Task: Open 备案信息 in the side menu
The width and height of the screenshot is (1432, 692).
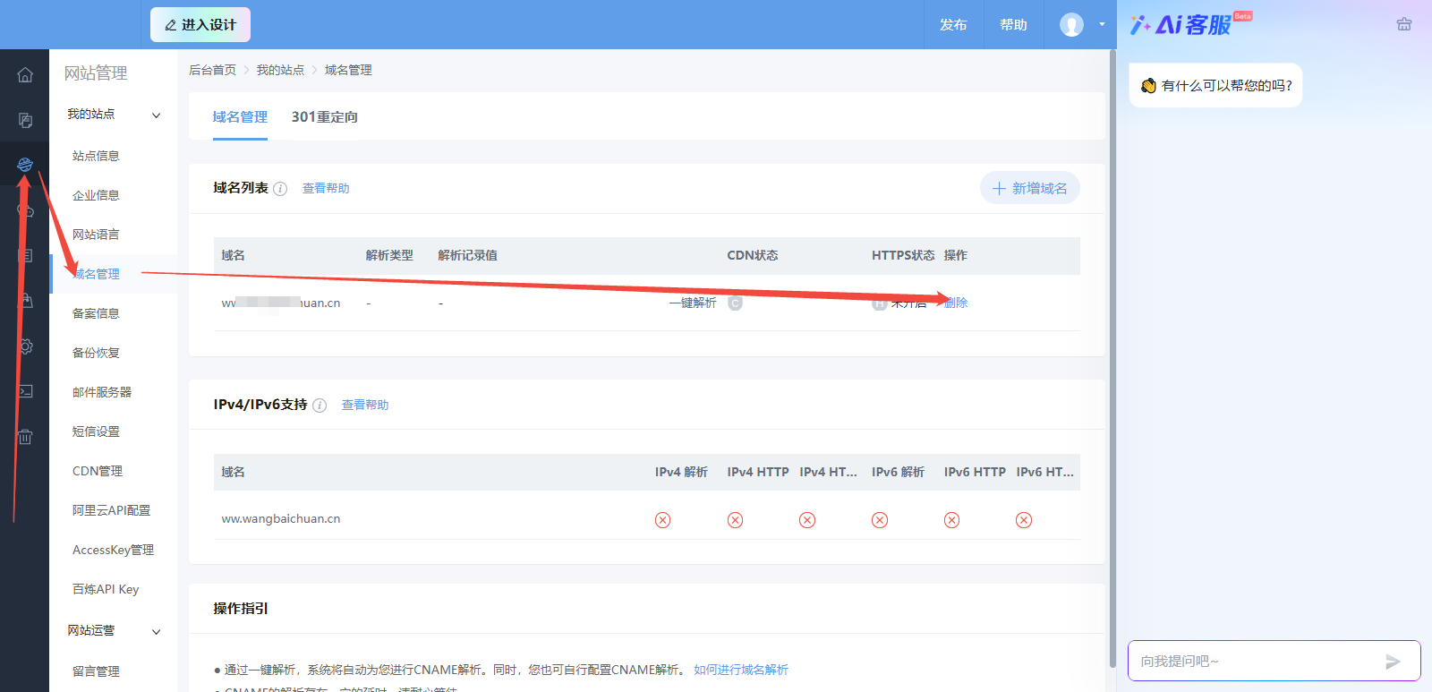Action: pyautogui.click(x=96, y=313)
